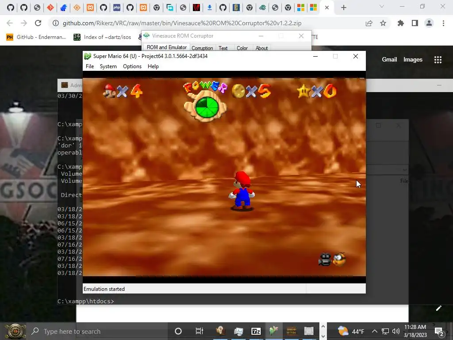This screenshot has height=340, width=453.
Task: Switch to the blue download-arrow tab
Action: [x=210, y=8]
